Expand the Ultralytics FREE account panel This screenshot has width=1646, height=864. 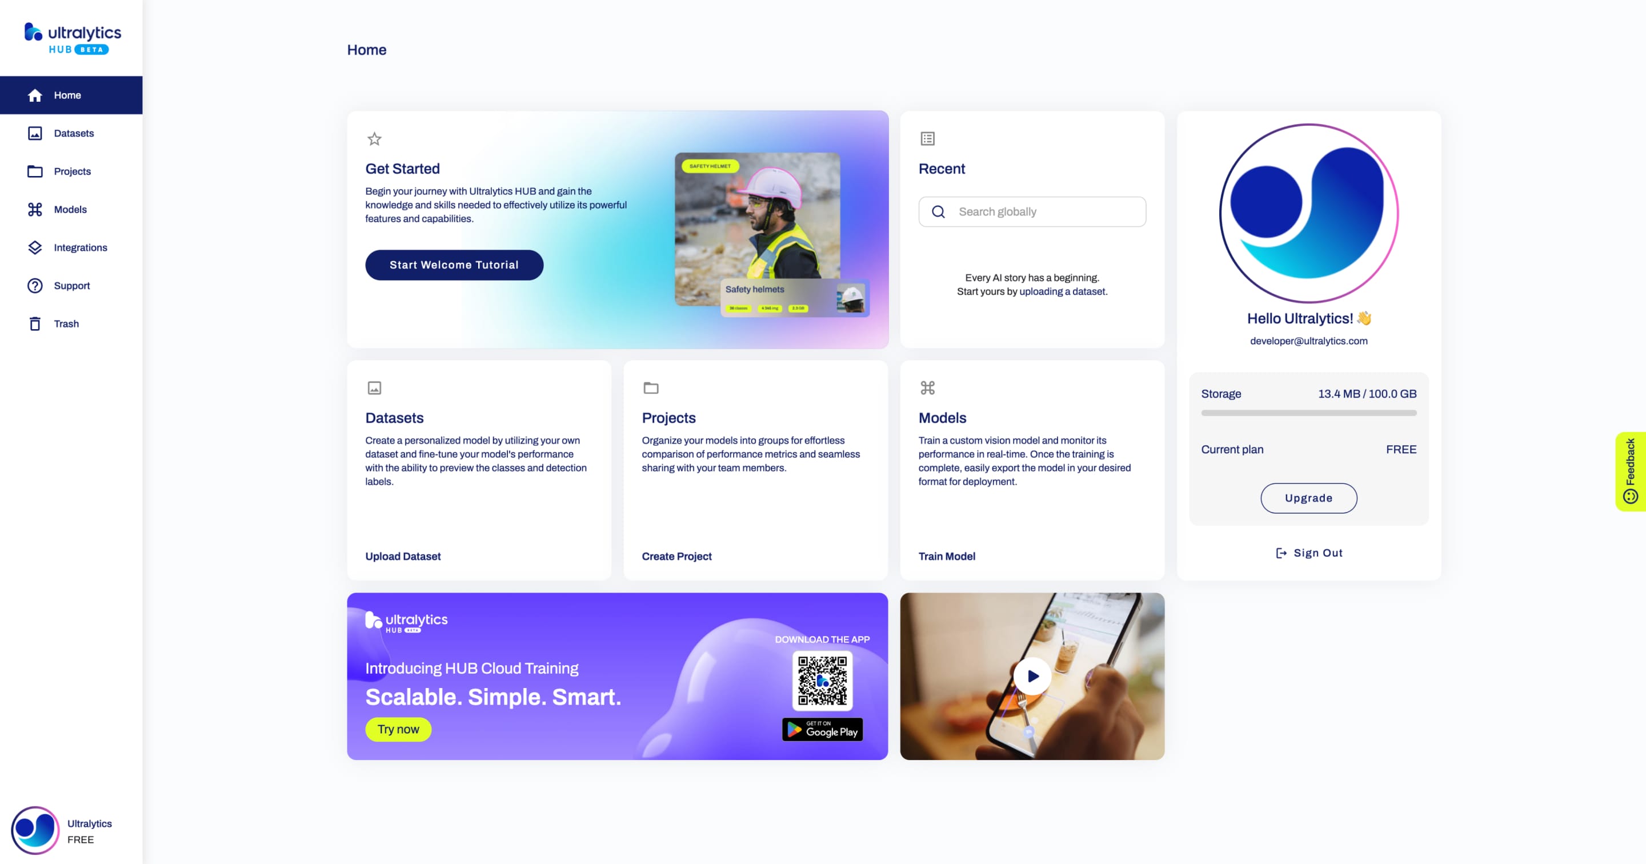coord(71,830)
